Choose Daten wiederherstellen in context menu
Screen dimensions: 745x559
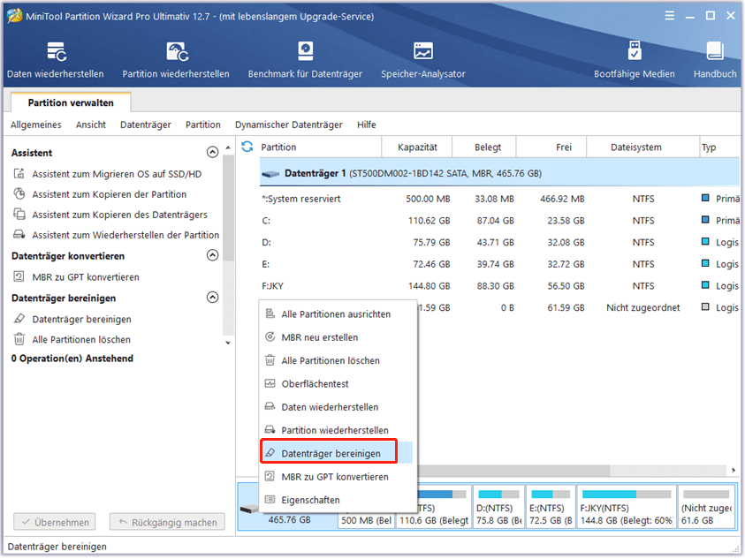tap(338, 406)
